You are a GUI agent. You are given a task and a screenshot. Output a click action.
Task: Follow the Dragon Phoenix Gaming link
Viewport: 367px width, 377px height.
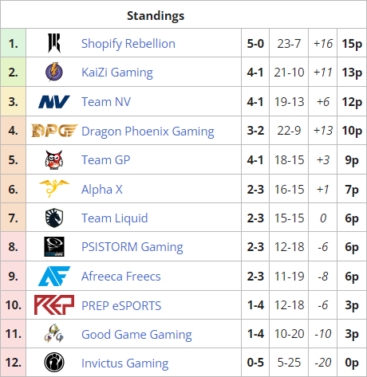tap(148, 132)
